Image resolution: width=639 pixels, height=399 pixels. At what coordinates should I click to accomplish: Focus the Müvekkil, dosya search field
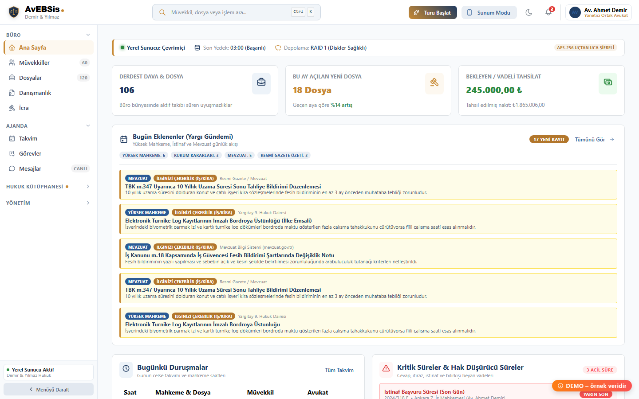[x=237, y=12]
